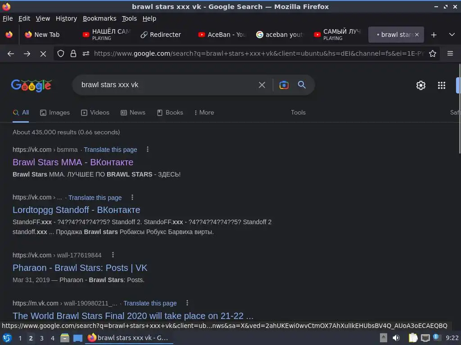Select the All results filter
Screen dimensions: 461x345
[21, 113]
